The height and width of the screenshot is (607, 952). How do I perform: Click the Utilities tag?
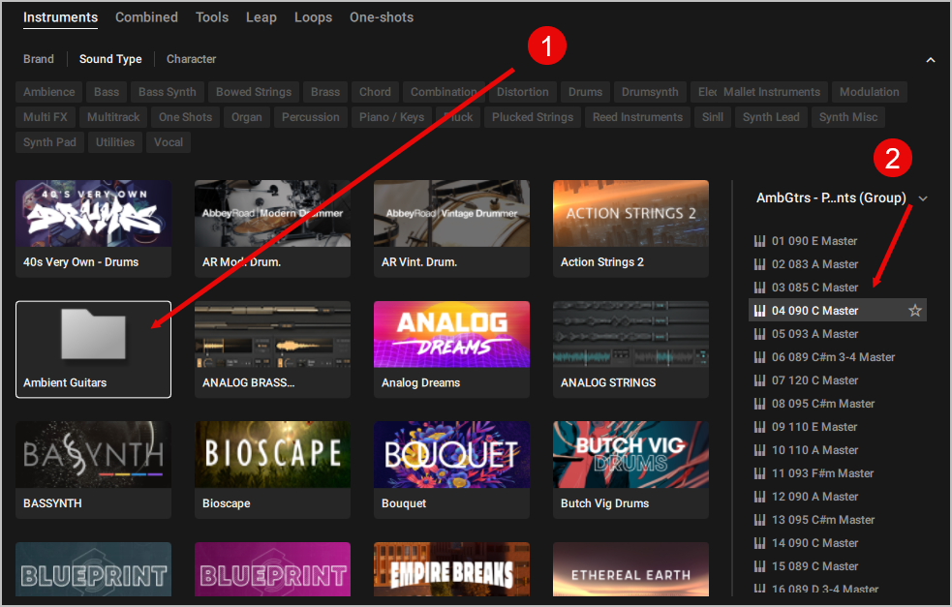pyautogui.click(x=115, y=142)
